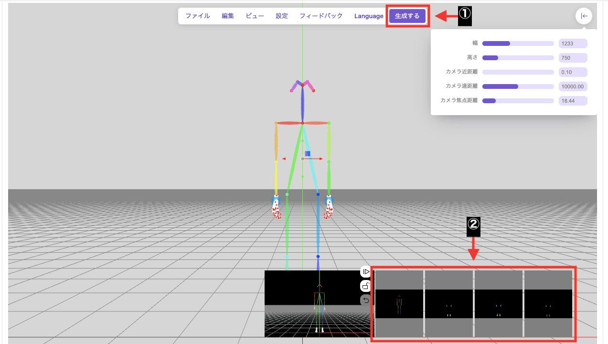
Task: Toggle the camera lock icon
Action: (x=365, y=285)
